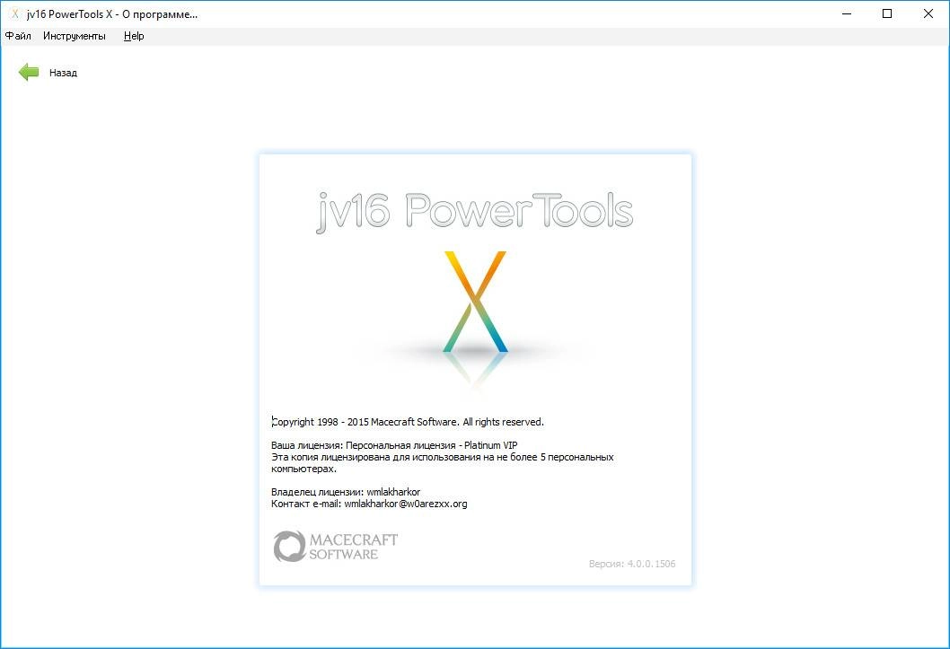The width and height of the screenshot is (950, 649).
Task: Minimize the jv16 PowerTools window
Action: tap(847, 13)
